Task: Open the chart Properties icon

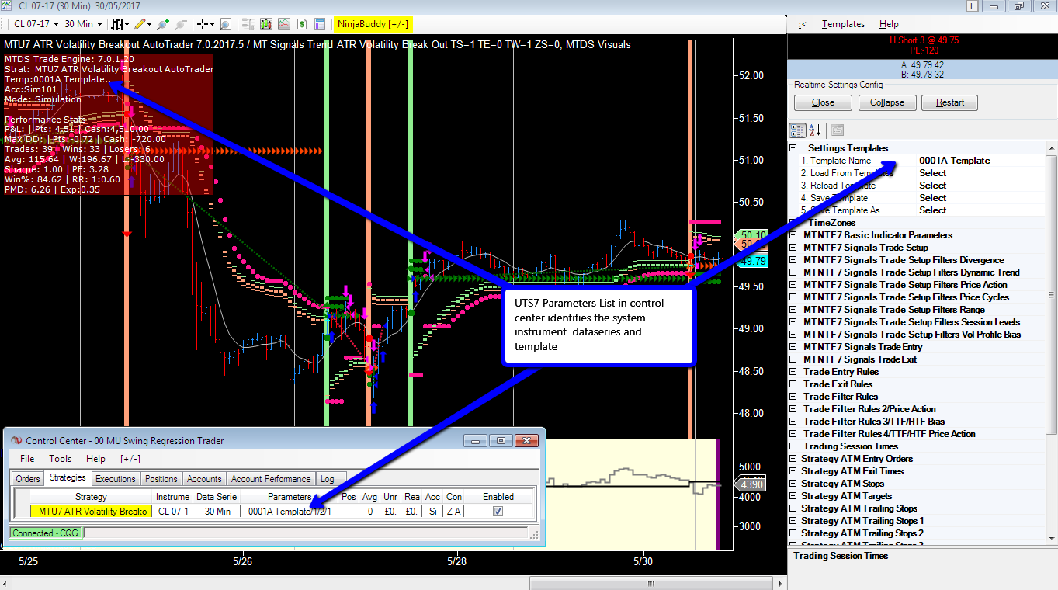Action: tap(319, 24)
